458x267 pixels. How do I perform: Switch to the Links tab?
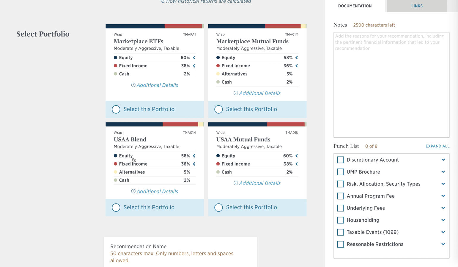[x=417, y=6]
